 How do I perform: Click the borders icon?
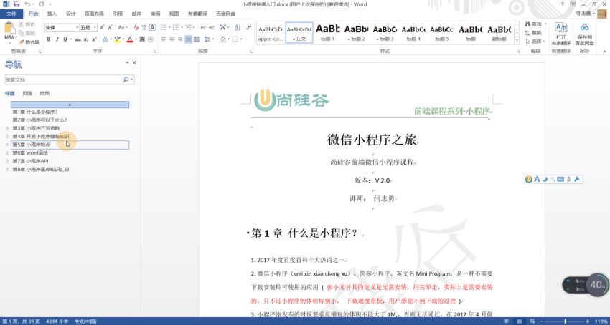[x=235, y=39]
